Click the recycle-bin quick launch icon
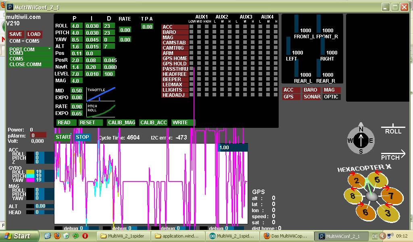Image resolution: width=413 pixels, height=242 pixels. (66, 236)
